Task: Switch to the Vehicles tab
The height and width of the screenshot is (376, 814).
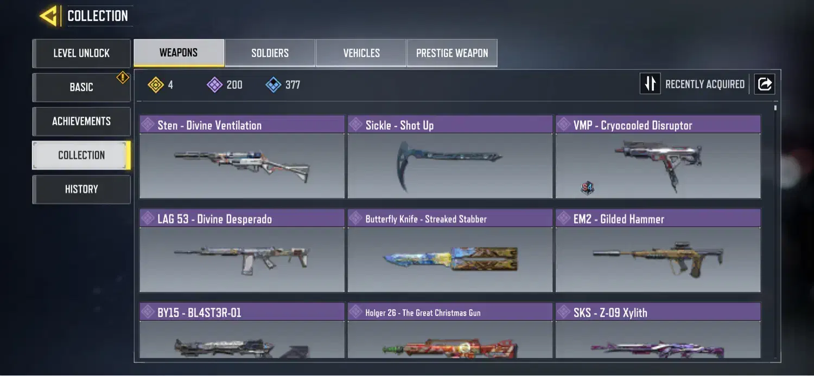Action: point(361,53)
